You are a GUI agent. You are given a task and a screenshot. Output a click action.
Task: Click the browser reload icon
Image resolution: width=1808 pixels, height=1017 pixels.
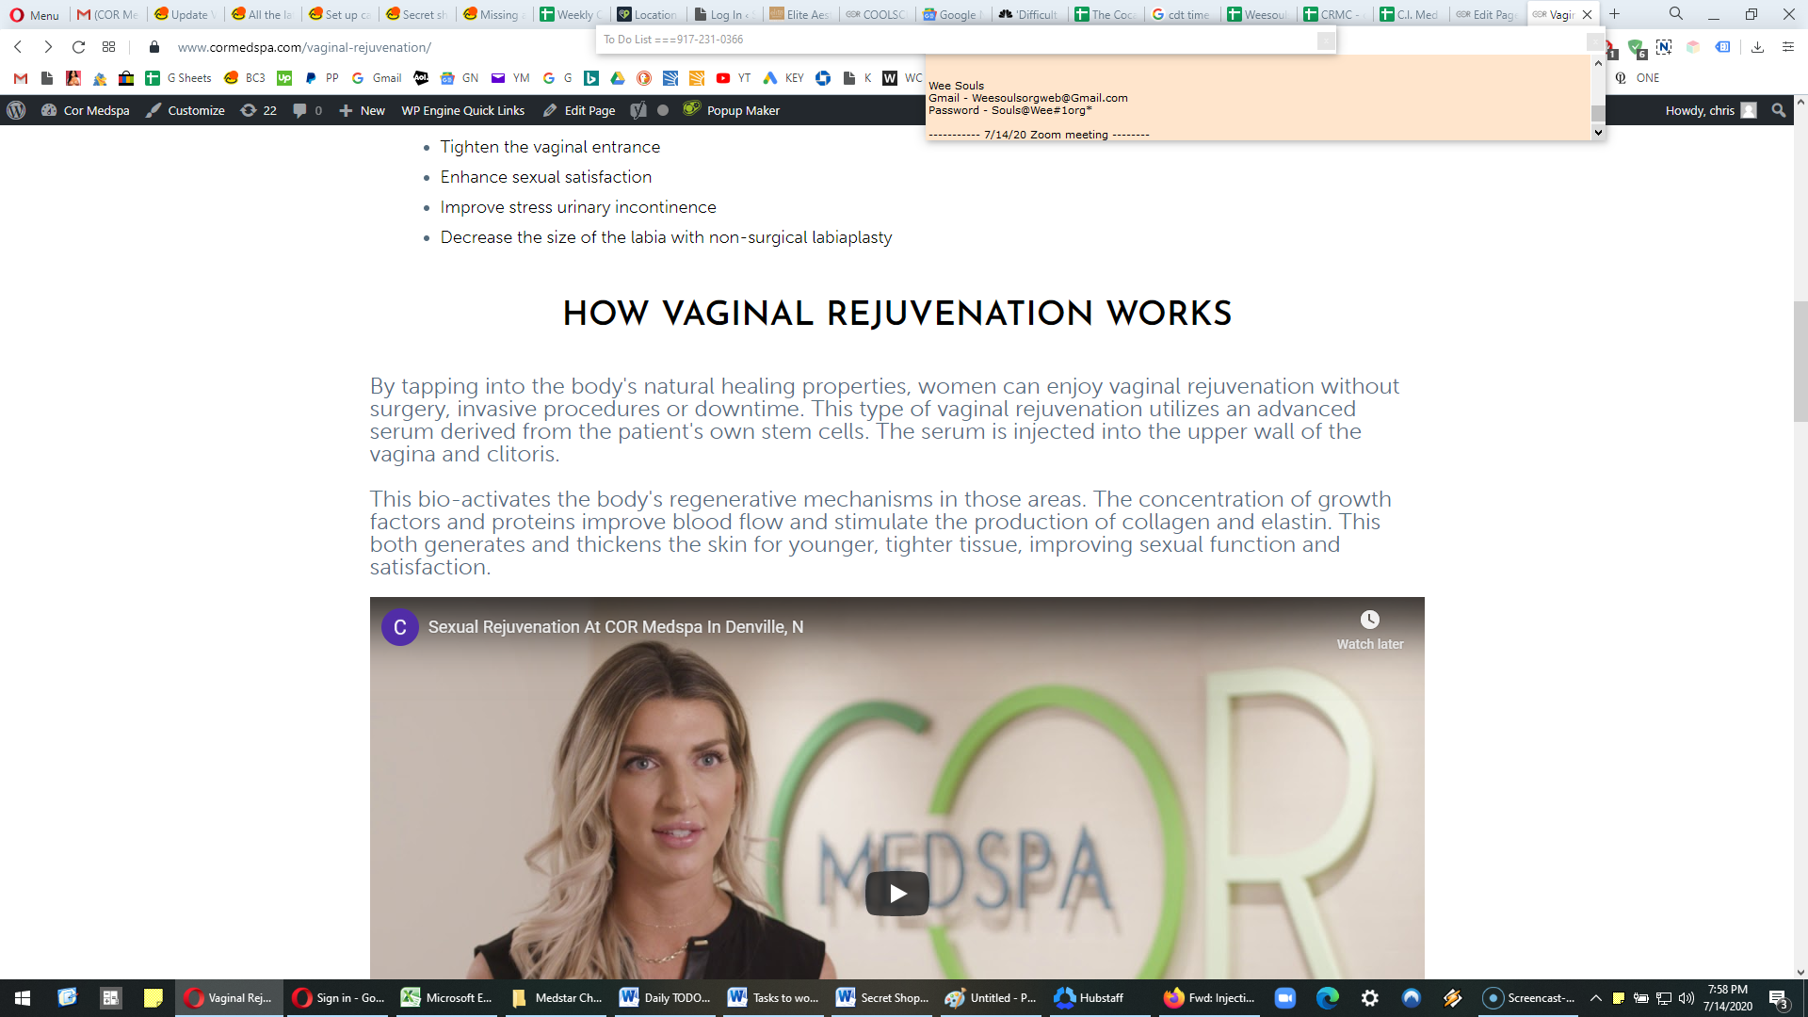(x=78, y=47)
